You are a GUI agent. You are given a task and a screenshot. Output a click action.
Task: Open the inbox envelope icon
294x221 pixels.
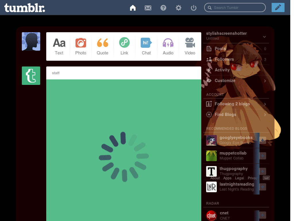pyautogui.click(x=148, y=8)
